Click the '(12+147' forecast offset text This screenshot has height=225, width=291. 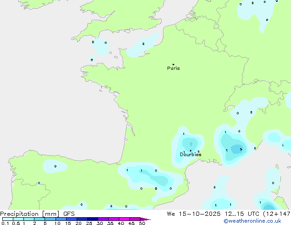[277, 214]
